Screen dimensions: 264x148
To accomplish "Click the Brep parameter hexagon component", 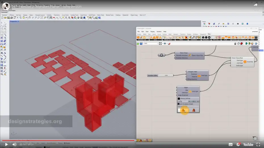I will tap(162, 55).
